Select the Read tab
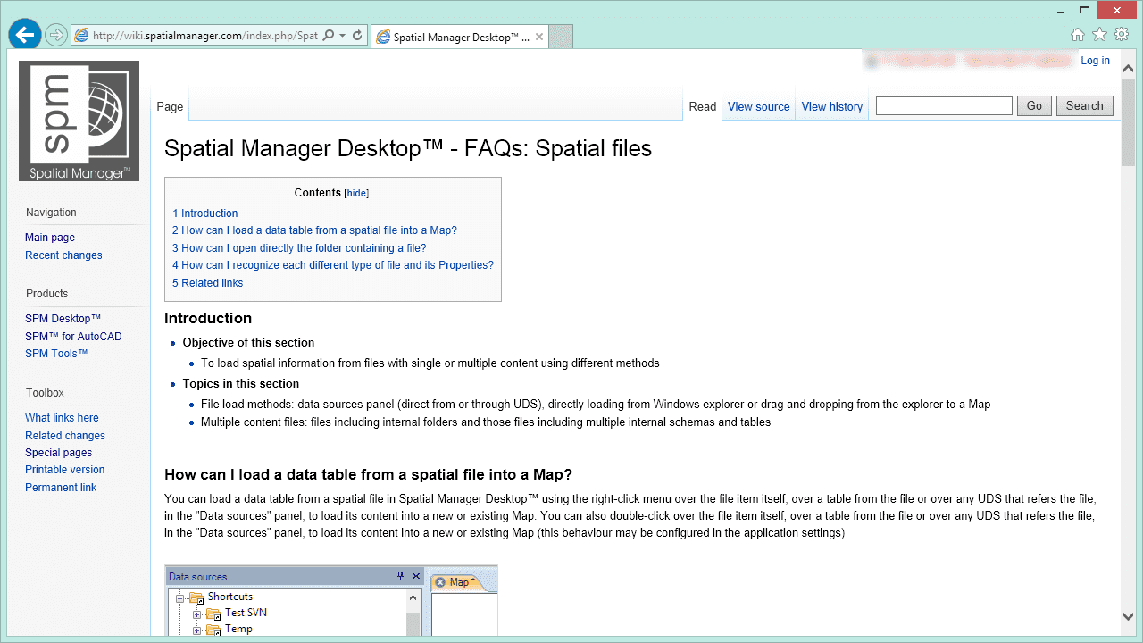This screenshot has width=1143, height=643. [x=703, y=106]
